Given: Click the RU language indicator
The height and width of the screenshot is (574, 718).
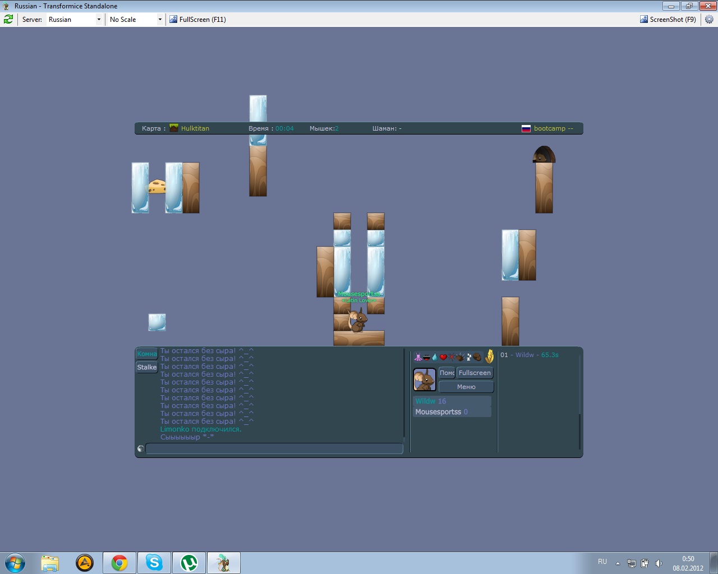Looking at the screenshot, I should click(x=602, y=562).
